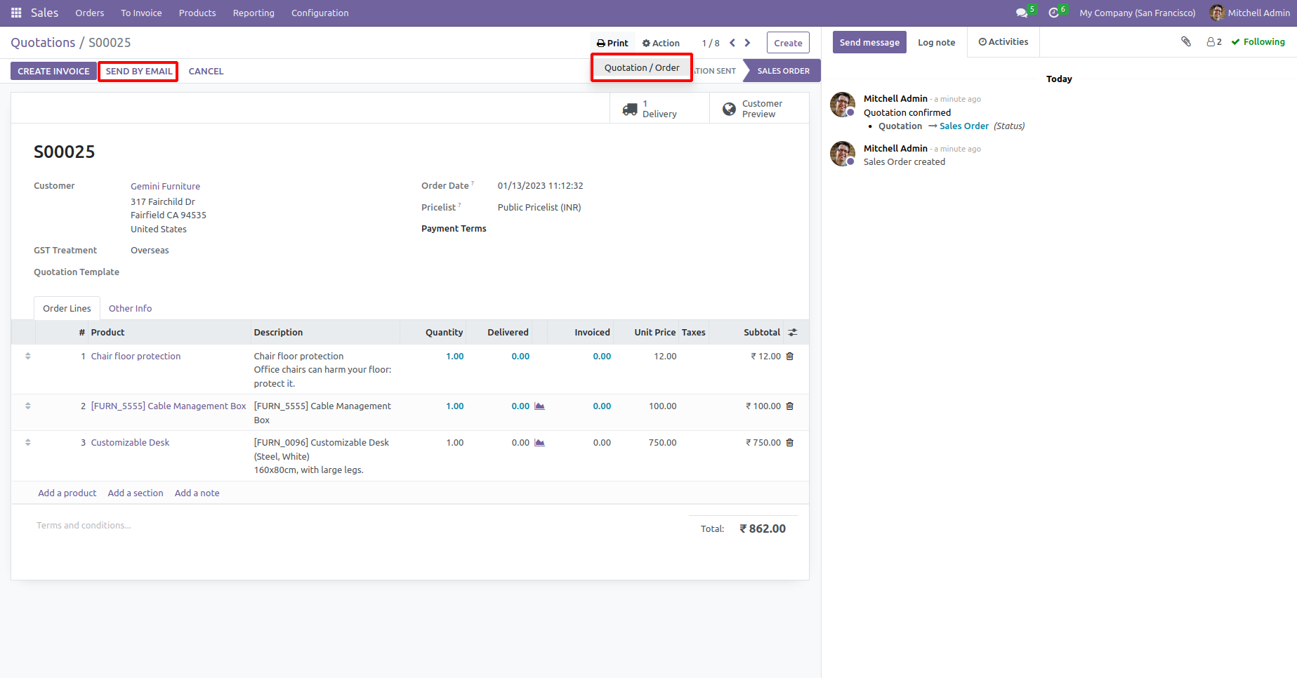This screenshot has height=678, width=1297.
Task: Open the Gemini Furniture customer link
Action: click(x=165, y=186)
